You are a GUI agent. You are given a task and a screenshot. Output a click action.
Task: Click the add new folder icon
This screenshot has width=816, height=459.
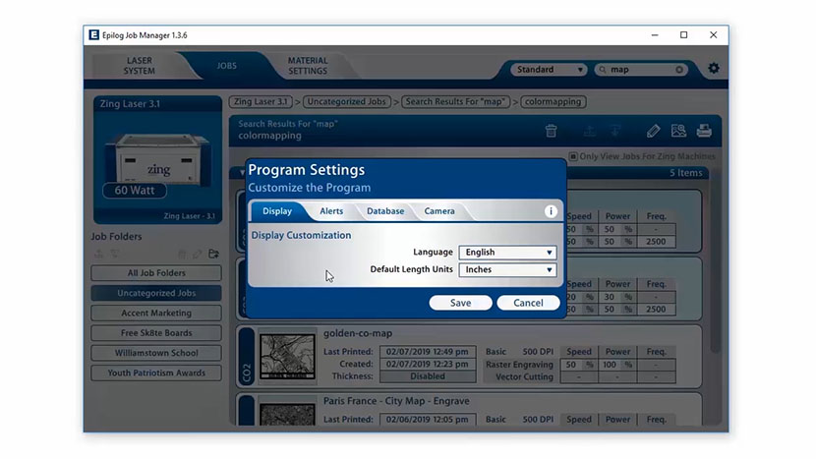213,254
